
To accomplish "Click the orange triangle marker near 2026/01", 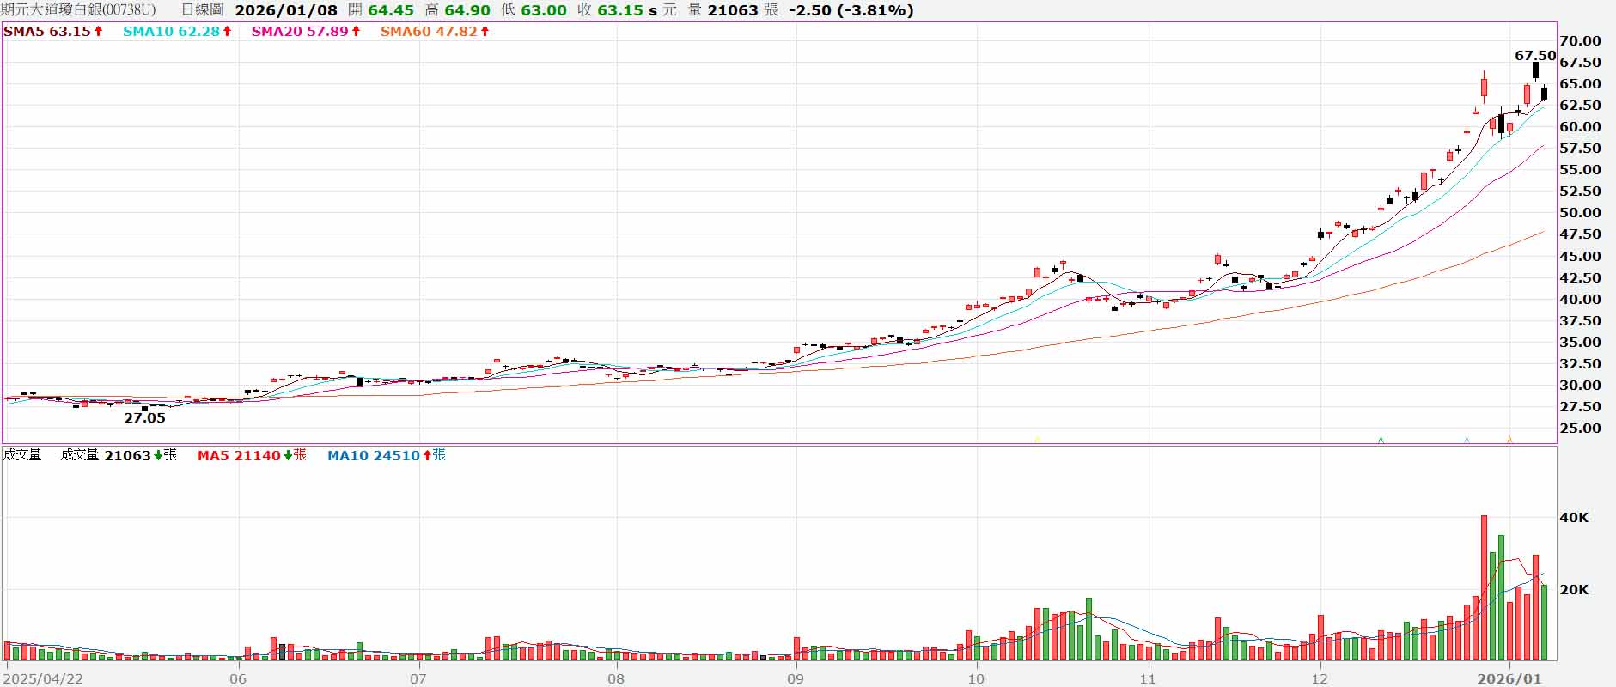I will click(x=1509, y=439).
